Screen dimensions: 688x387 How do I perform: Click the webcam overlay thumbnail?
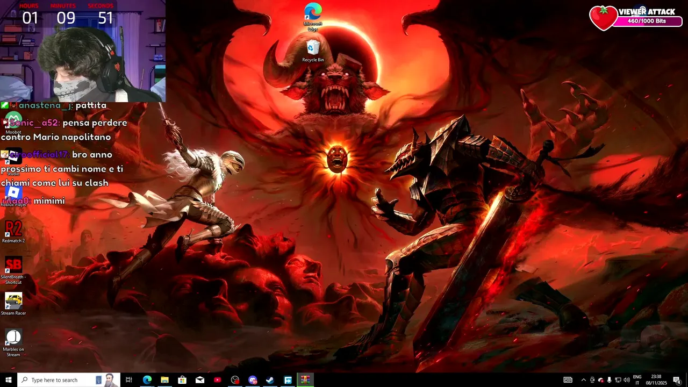tap(83, 51)
